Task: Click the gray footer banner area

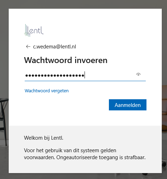Action: point(85,149)
